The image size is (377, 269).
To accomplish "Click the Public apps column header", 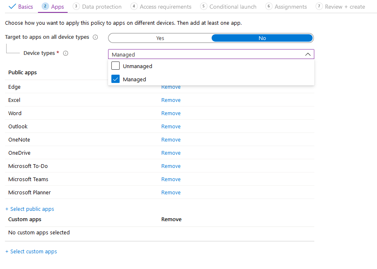I will pyautogui.click(x=22, y=73).
